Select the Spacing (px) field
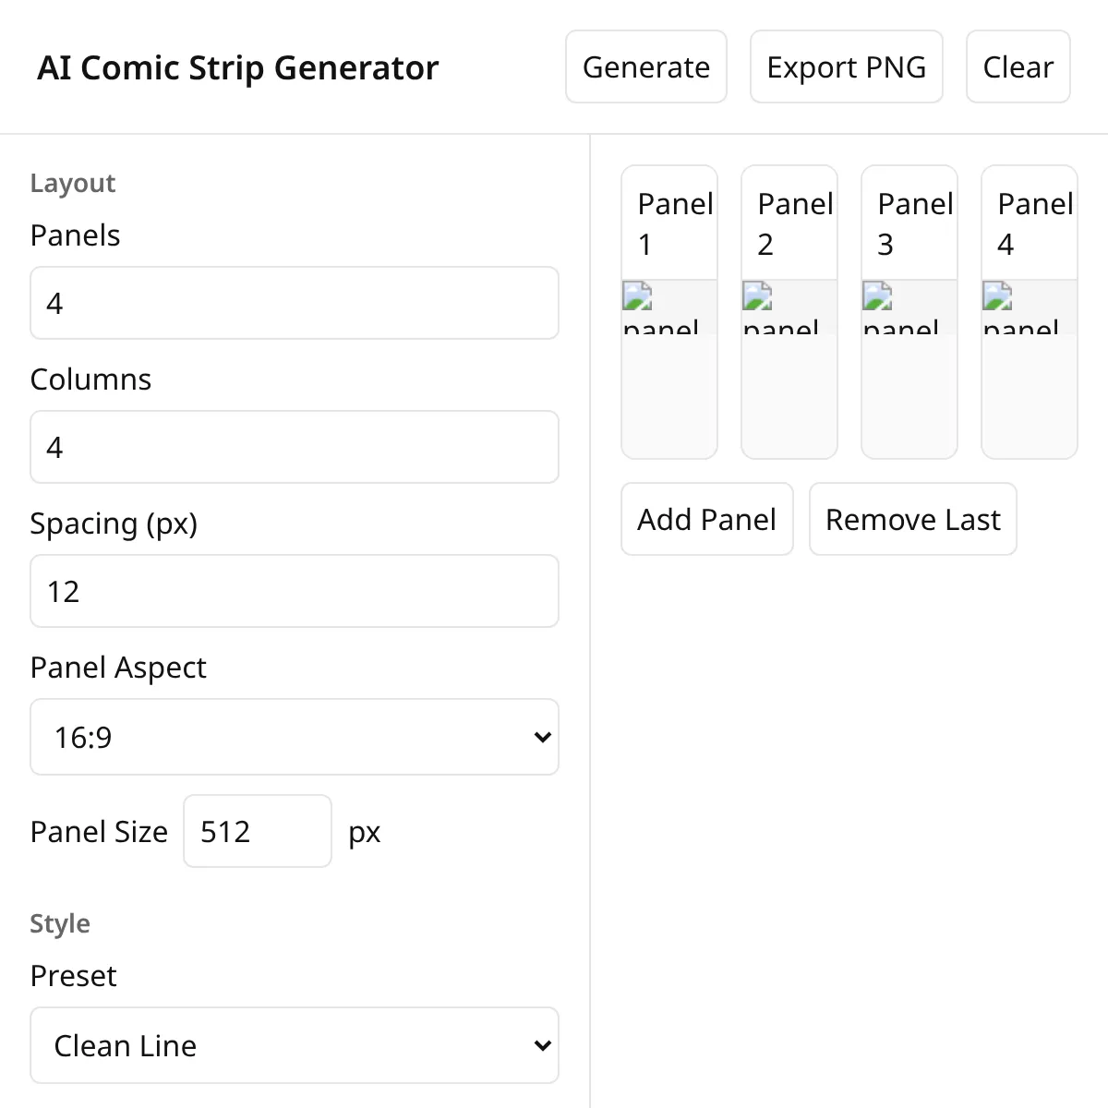Viewport: 1108px width, 1108px height. pos(295,591)
